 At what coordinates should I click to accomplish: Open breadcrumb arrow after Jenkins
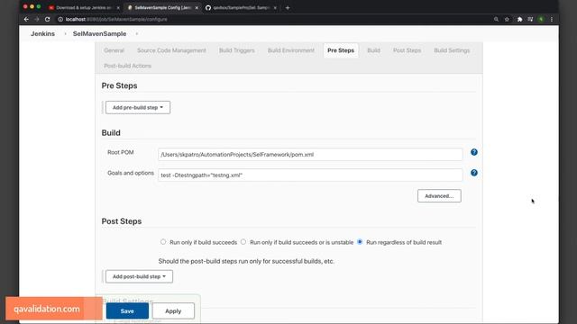point(65,34)
